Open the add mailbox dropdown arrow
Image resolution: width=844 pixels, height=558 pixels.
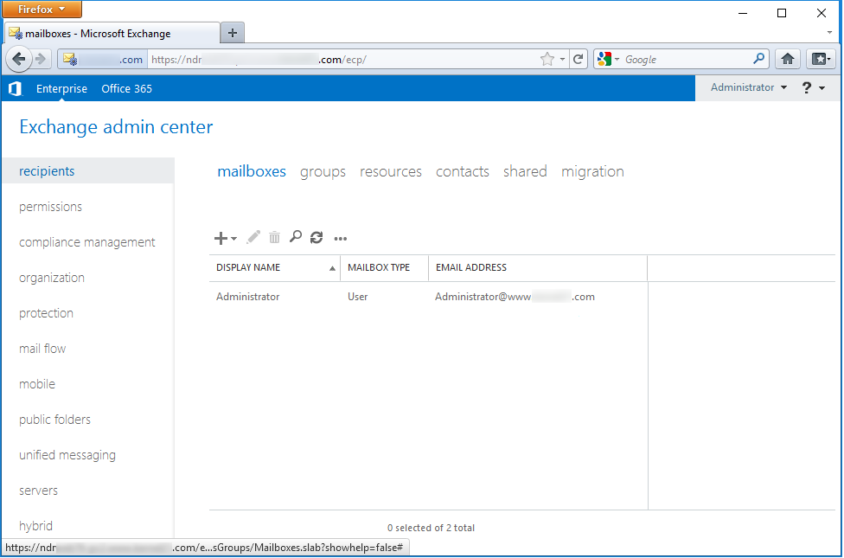[233, 239]
